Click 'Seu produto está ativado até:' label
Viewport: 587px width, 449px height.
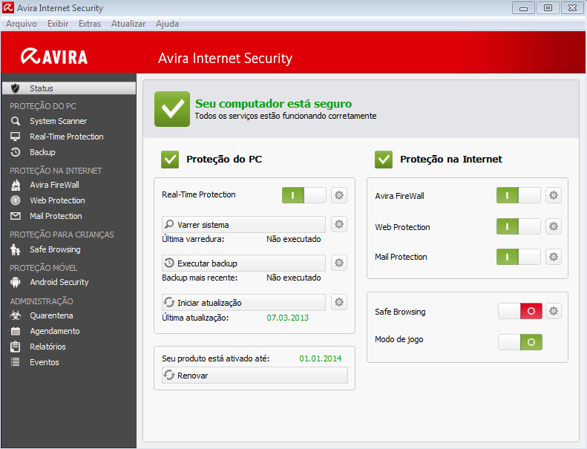[216, 358]
